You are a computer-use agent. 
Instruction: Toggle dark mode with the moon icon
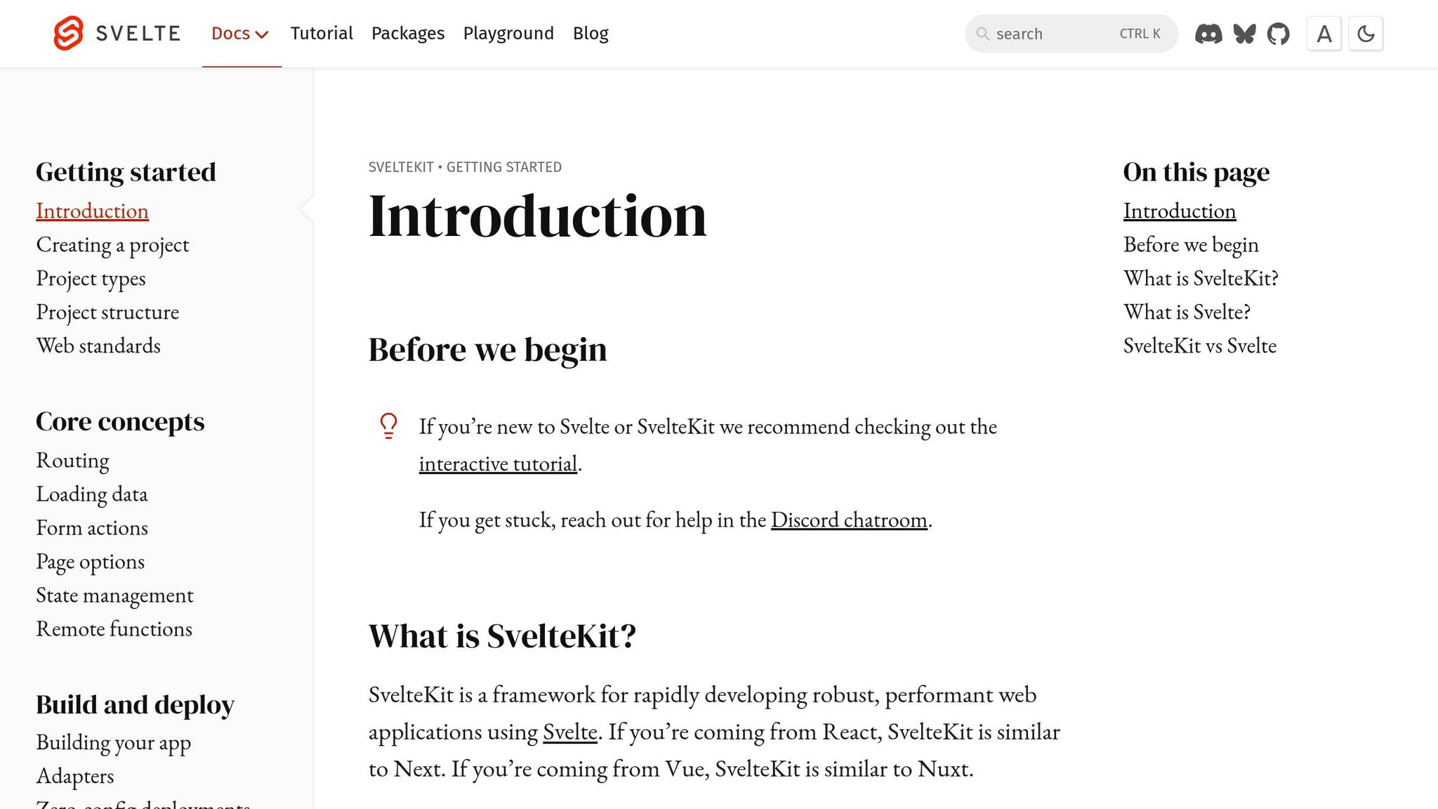coord(1366,33)
